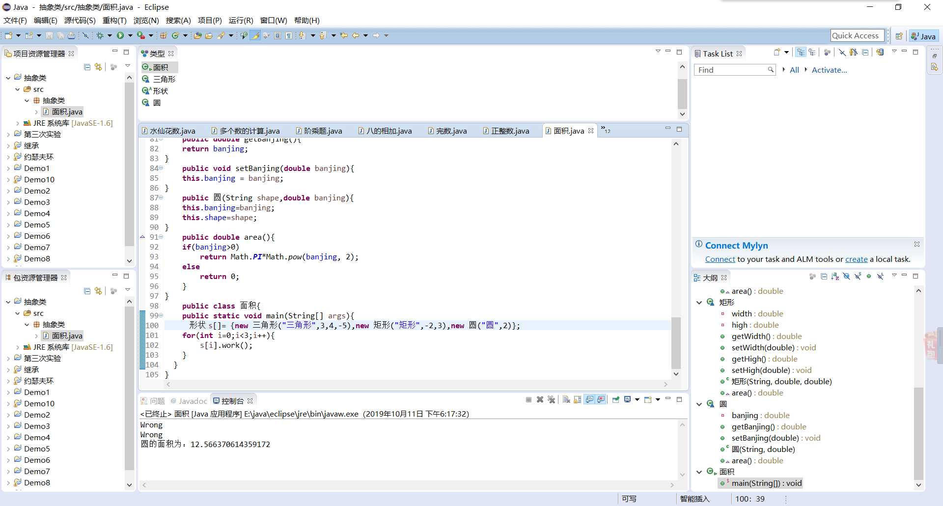943x506 pixels.
Task: Click the Last Edit Location icon
Action: click(344, 35)
